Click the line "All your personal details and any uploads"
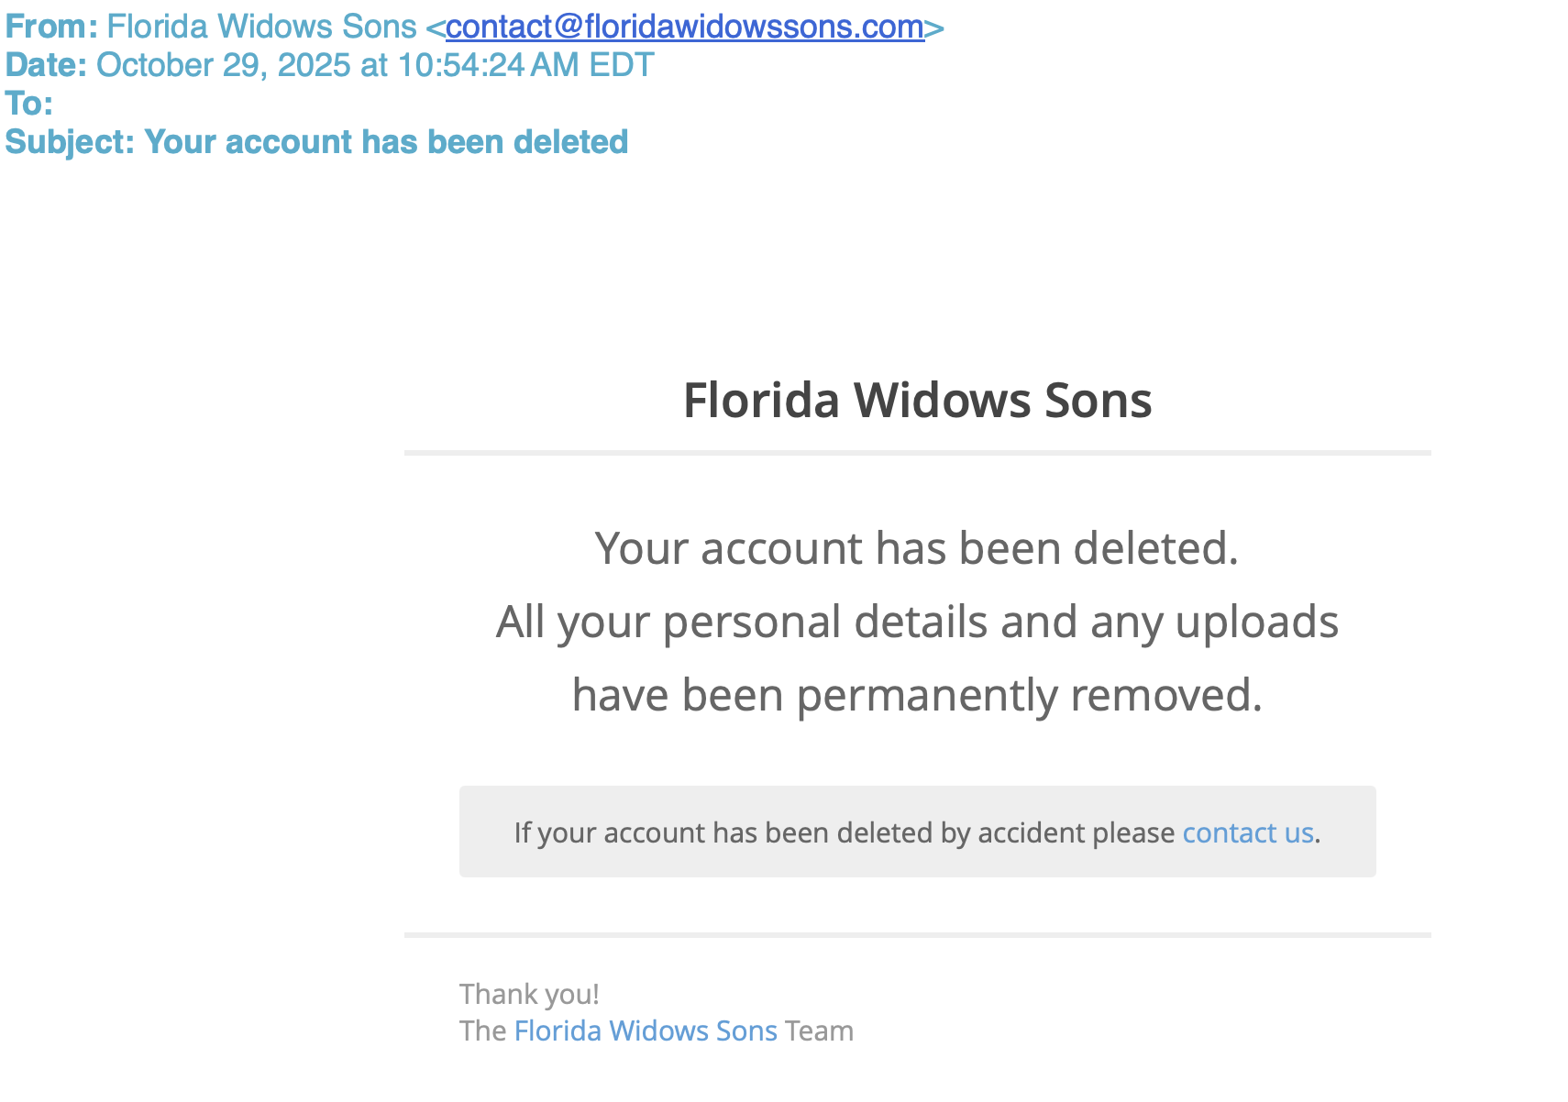 917,622
